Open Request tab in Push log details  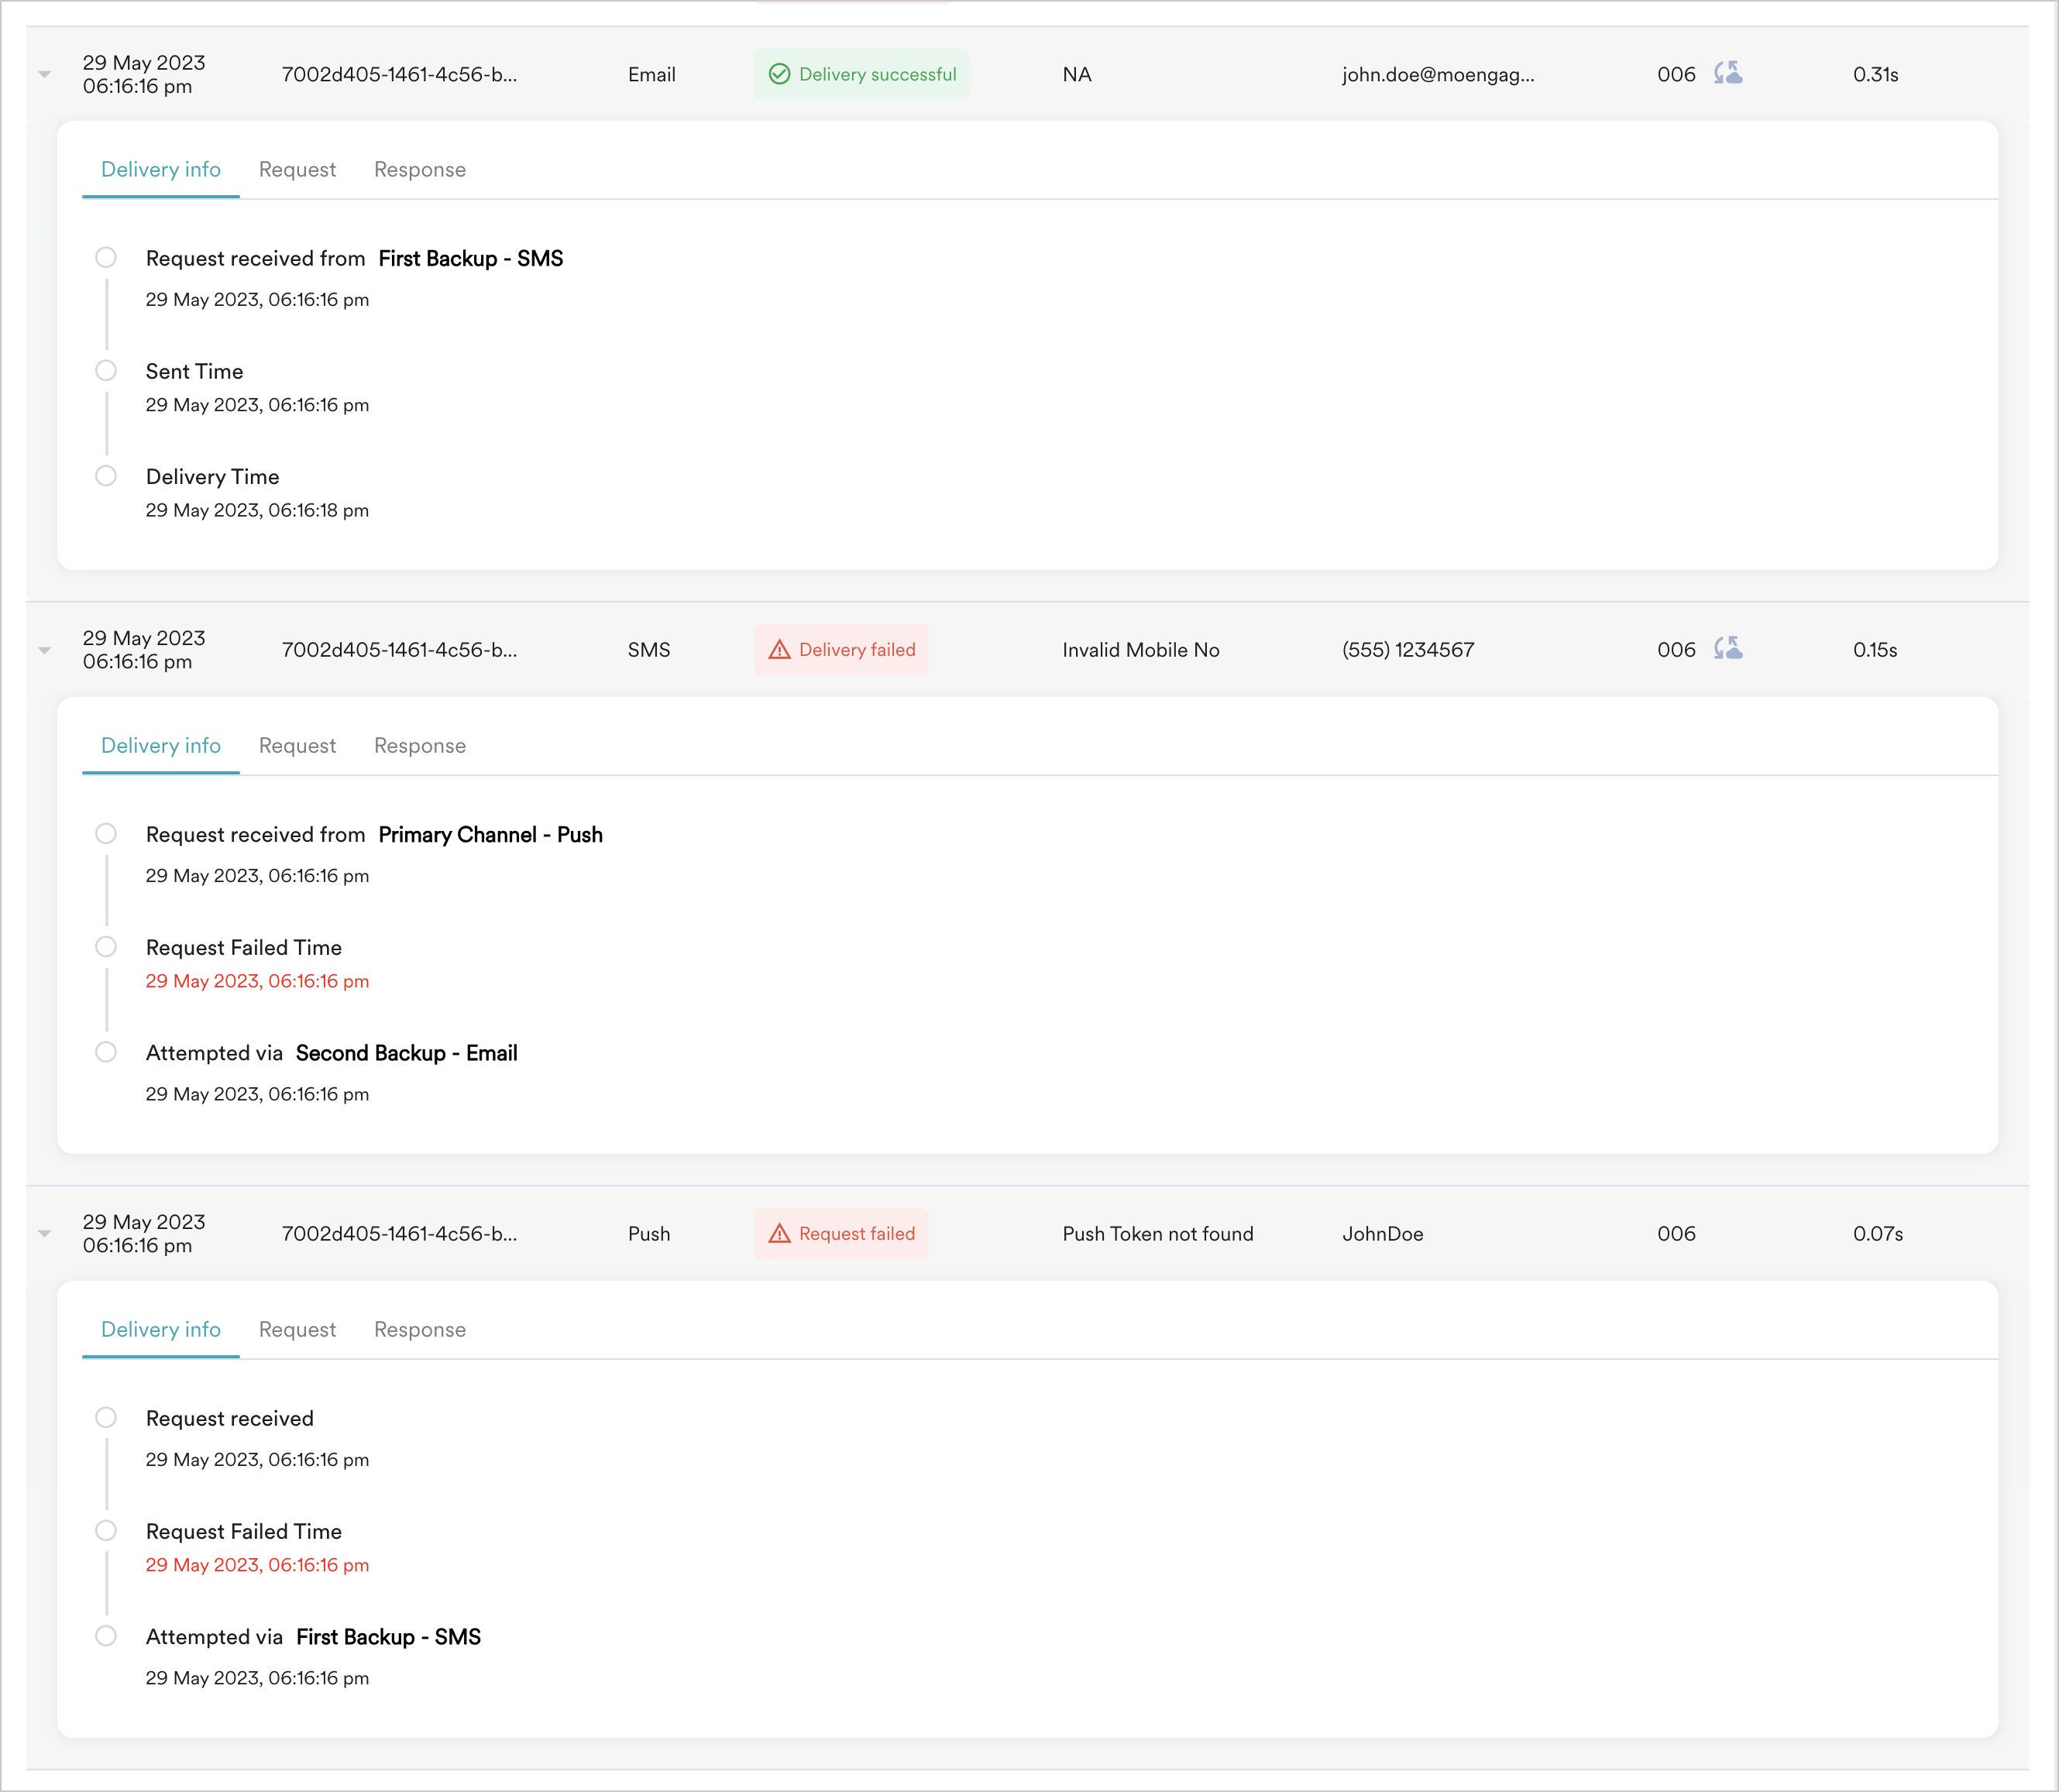click(x=297, y=1330)
